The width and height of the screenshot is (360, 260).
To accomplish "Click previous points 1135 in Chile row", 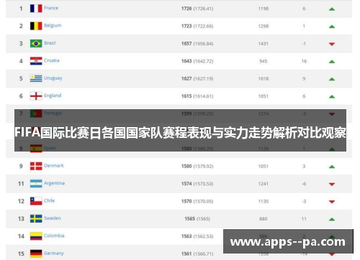I will point(264,201).
